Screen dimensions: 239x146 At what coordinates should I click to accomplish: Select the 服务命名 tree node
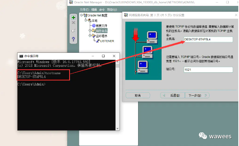pos(102,31)
